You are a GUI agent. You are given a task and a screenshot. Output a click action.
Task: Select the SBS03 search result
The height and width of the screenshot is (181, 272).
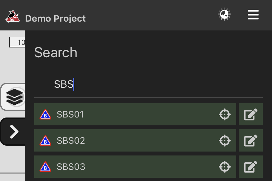(x=135, y=167)
